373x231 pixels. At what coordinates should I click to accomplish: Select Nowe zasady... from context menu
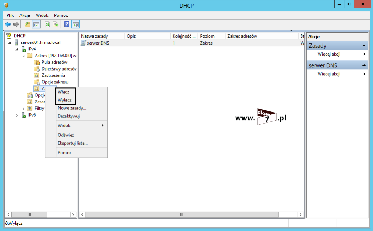coord(72,108)
